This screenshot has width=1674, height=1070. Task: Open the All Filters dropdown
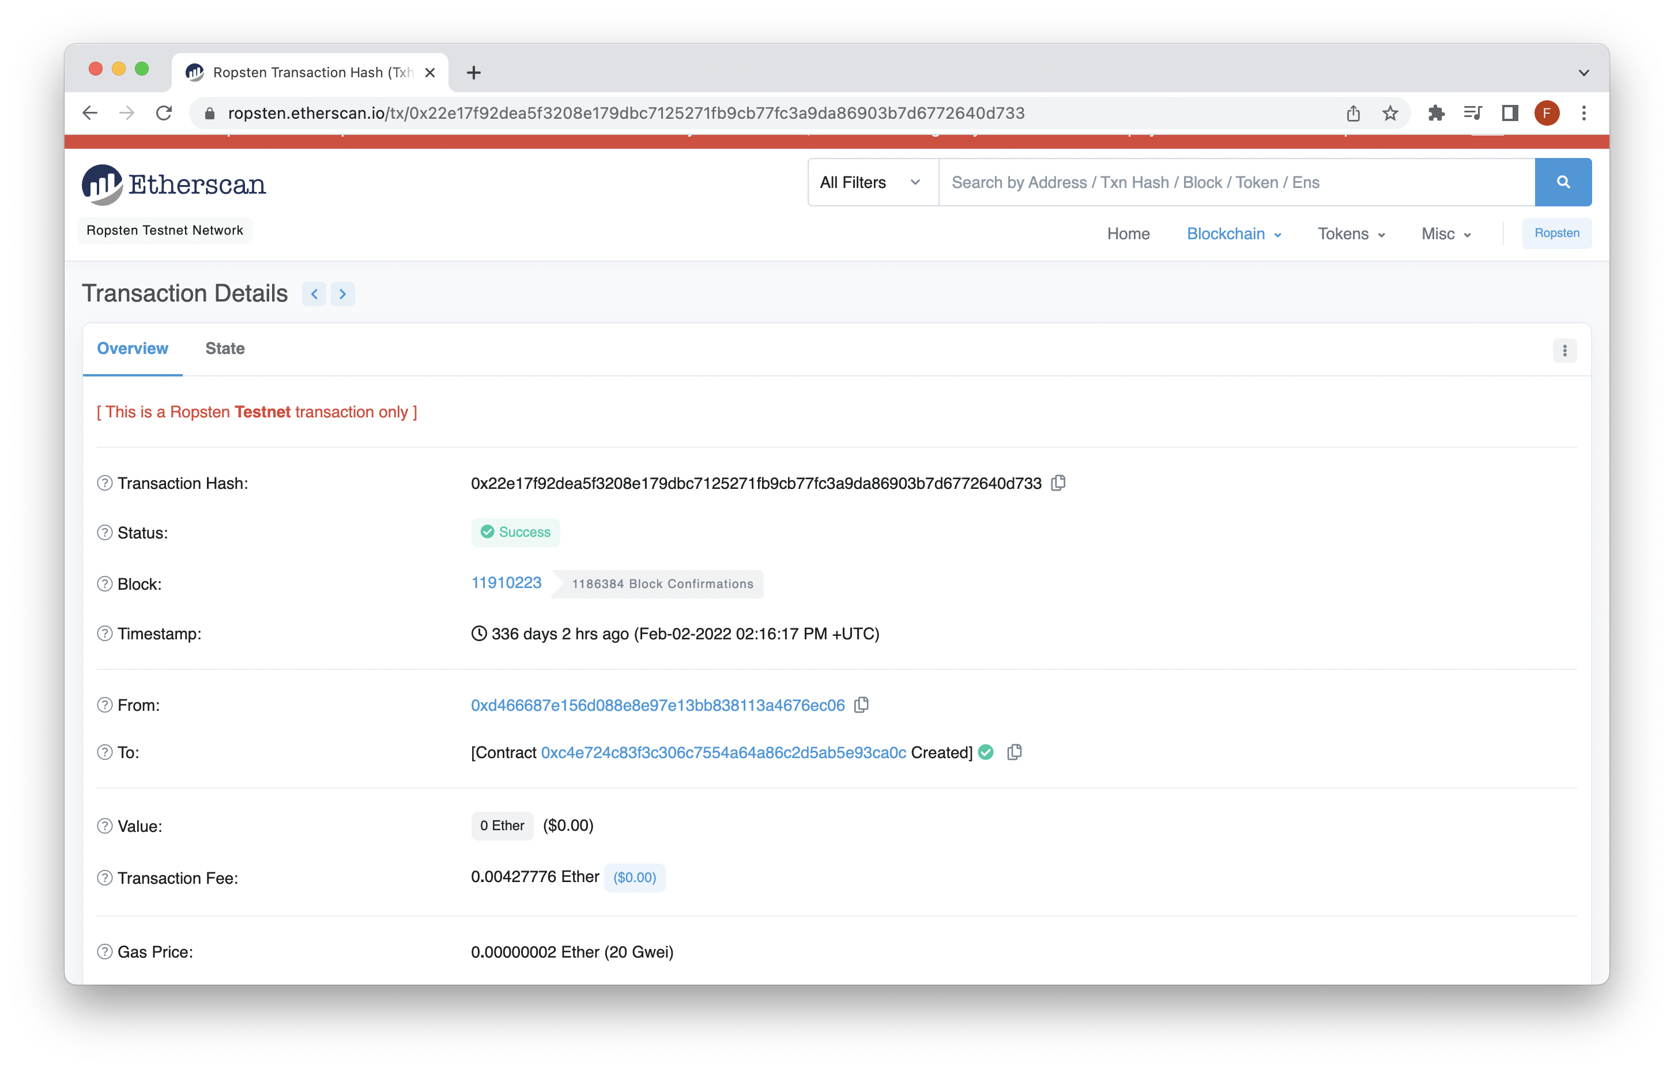click(872, 182)
